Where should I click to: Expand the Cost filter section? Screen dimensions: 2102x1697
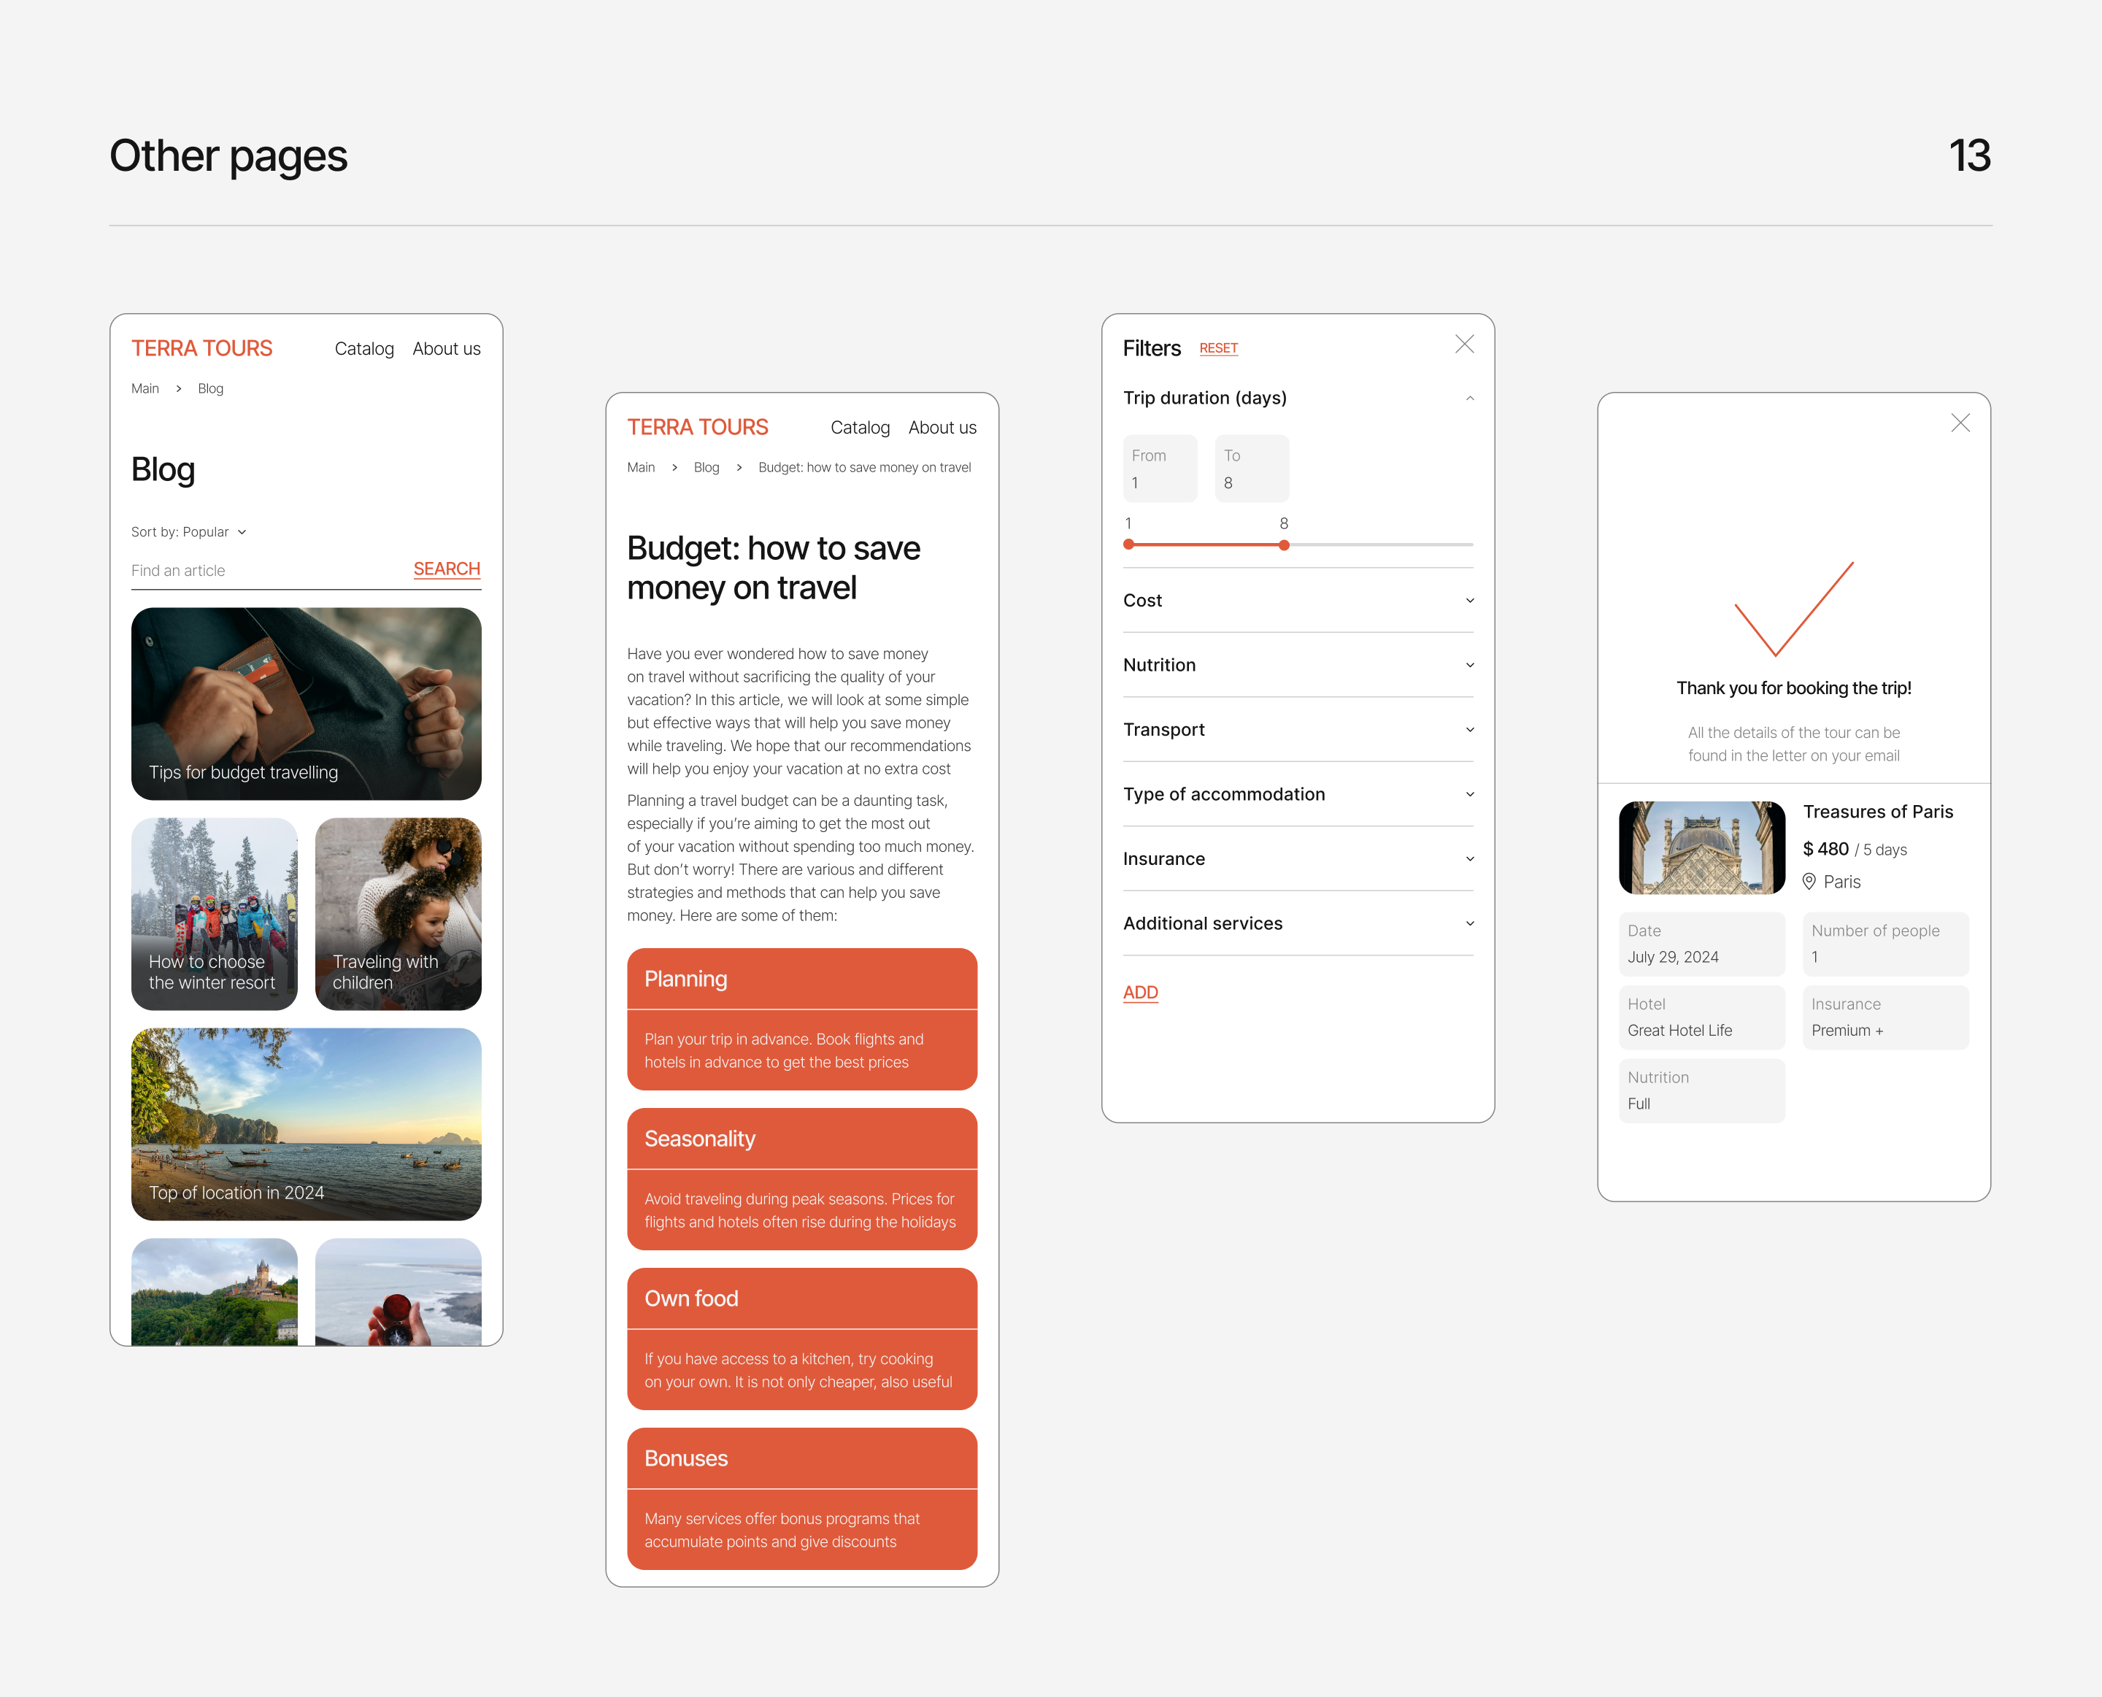1468,600
